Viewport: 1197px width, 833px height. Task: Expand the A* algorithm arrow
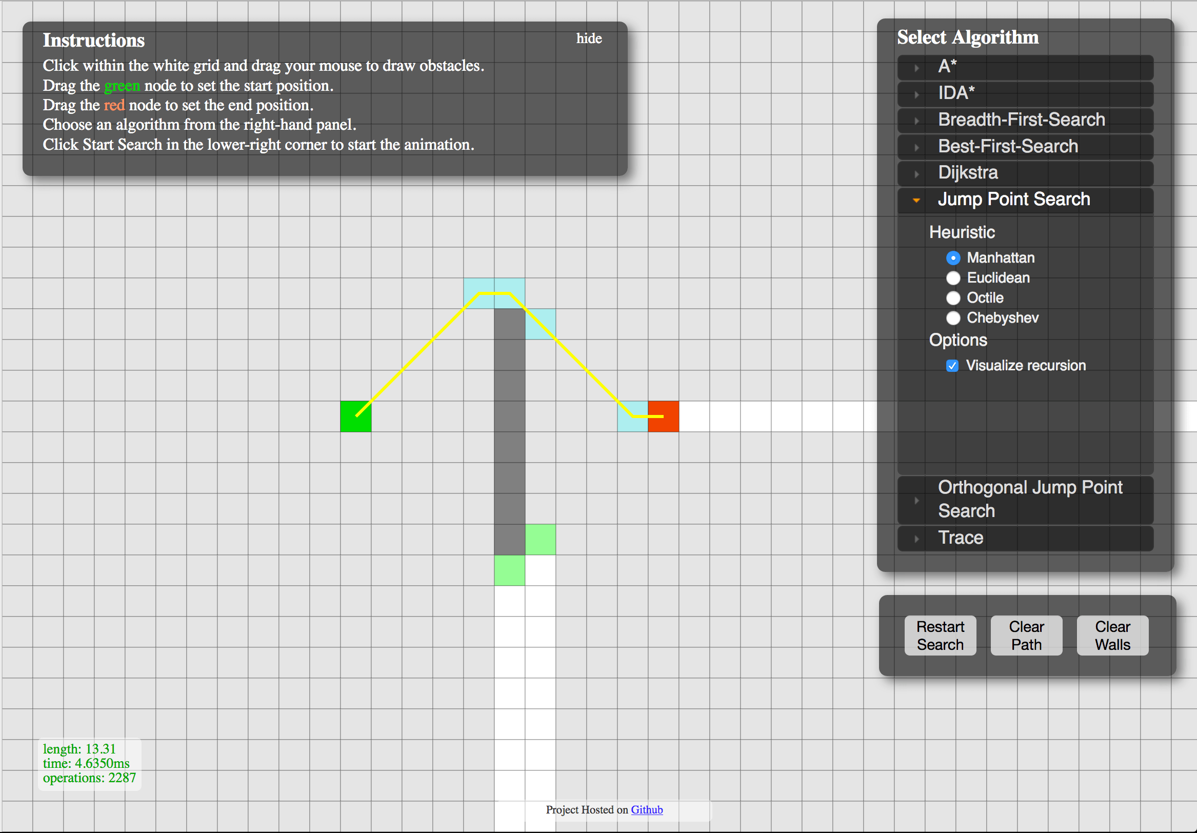tap(916, 68)
